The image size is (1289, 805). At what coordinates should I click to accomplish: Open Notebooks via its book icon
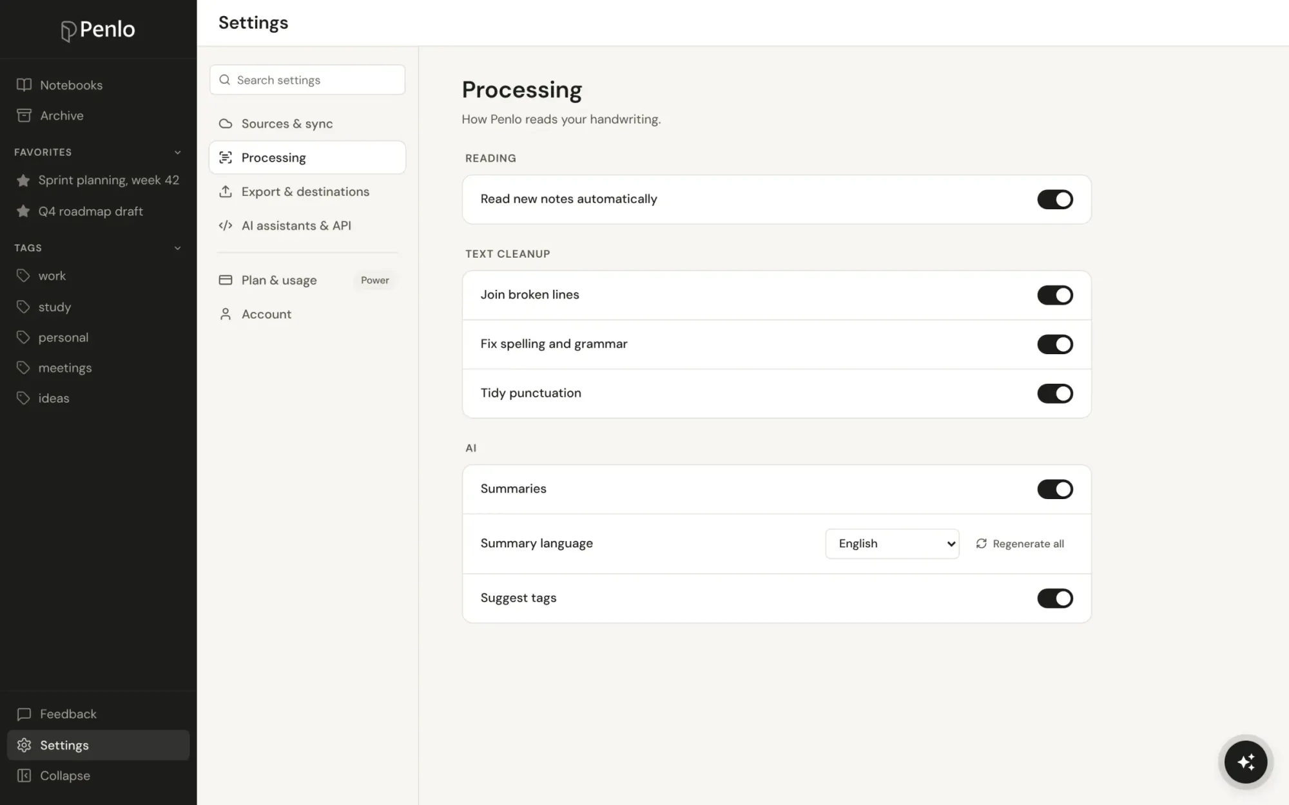coord(24,85)
